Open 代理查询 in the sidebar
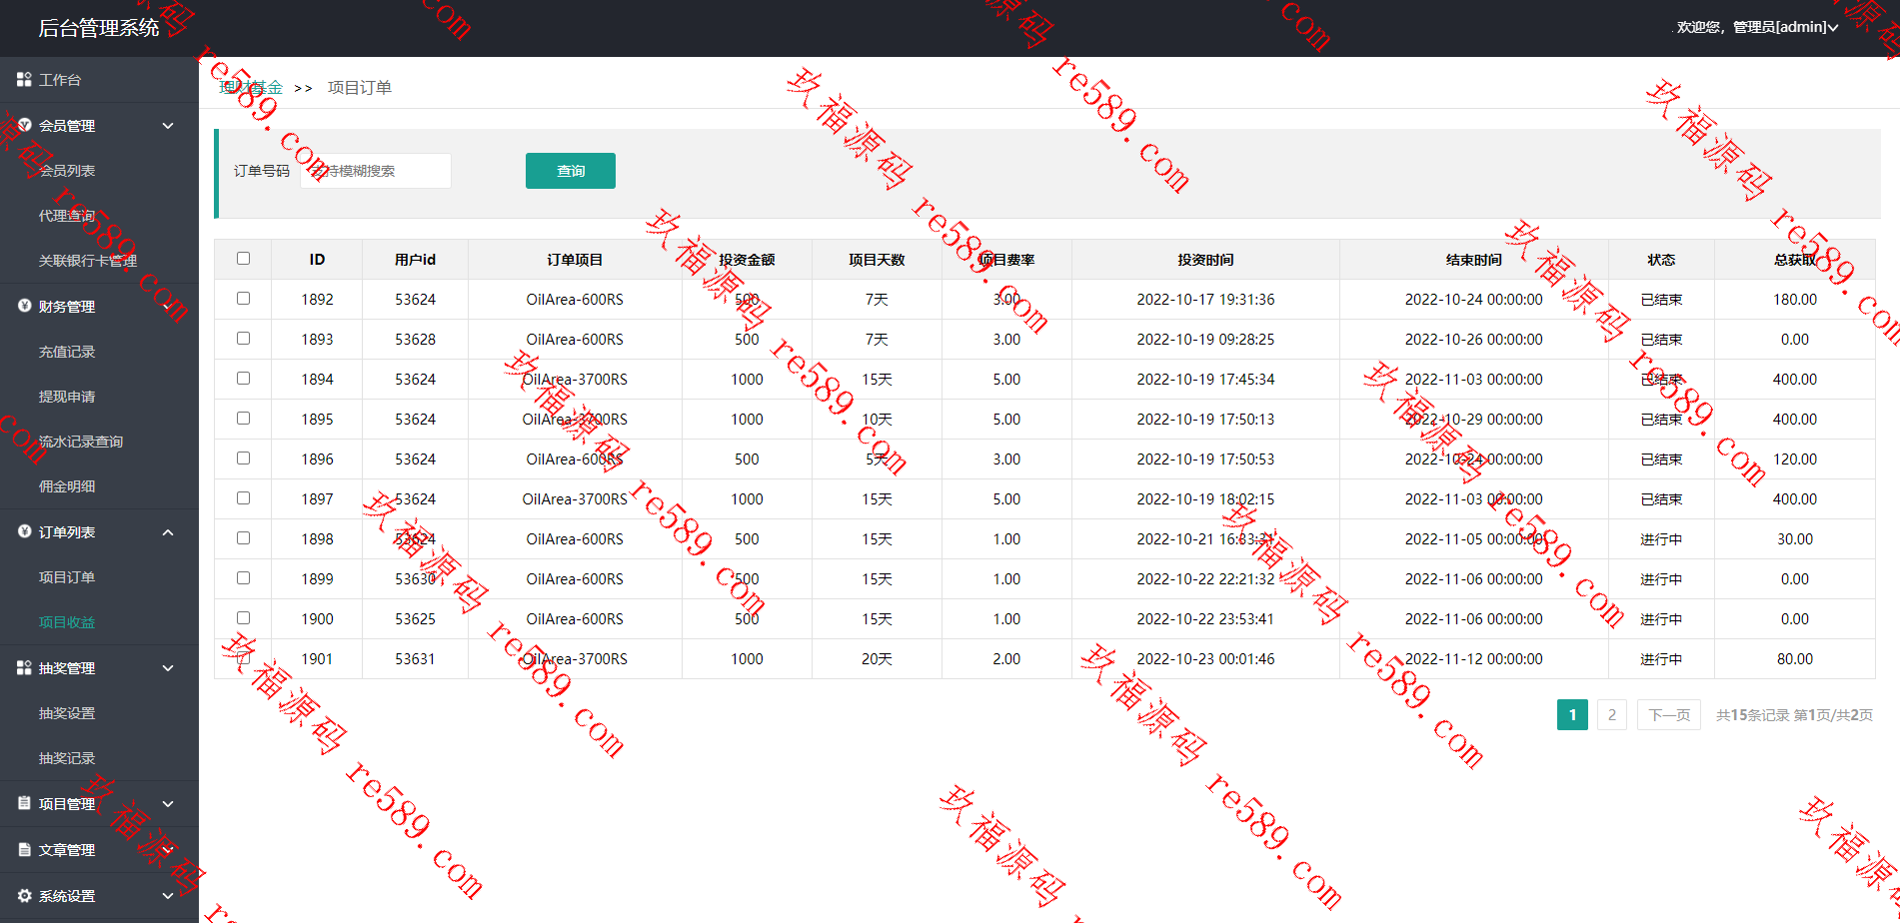This screenshot has width=1900, height=923. click(67, 216)
